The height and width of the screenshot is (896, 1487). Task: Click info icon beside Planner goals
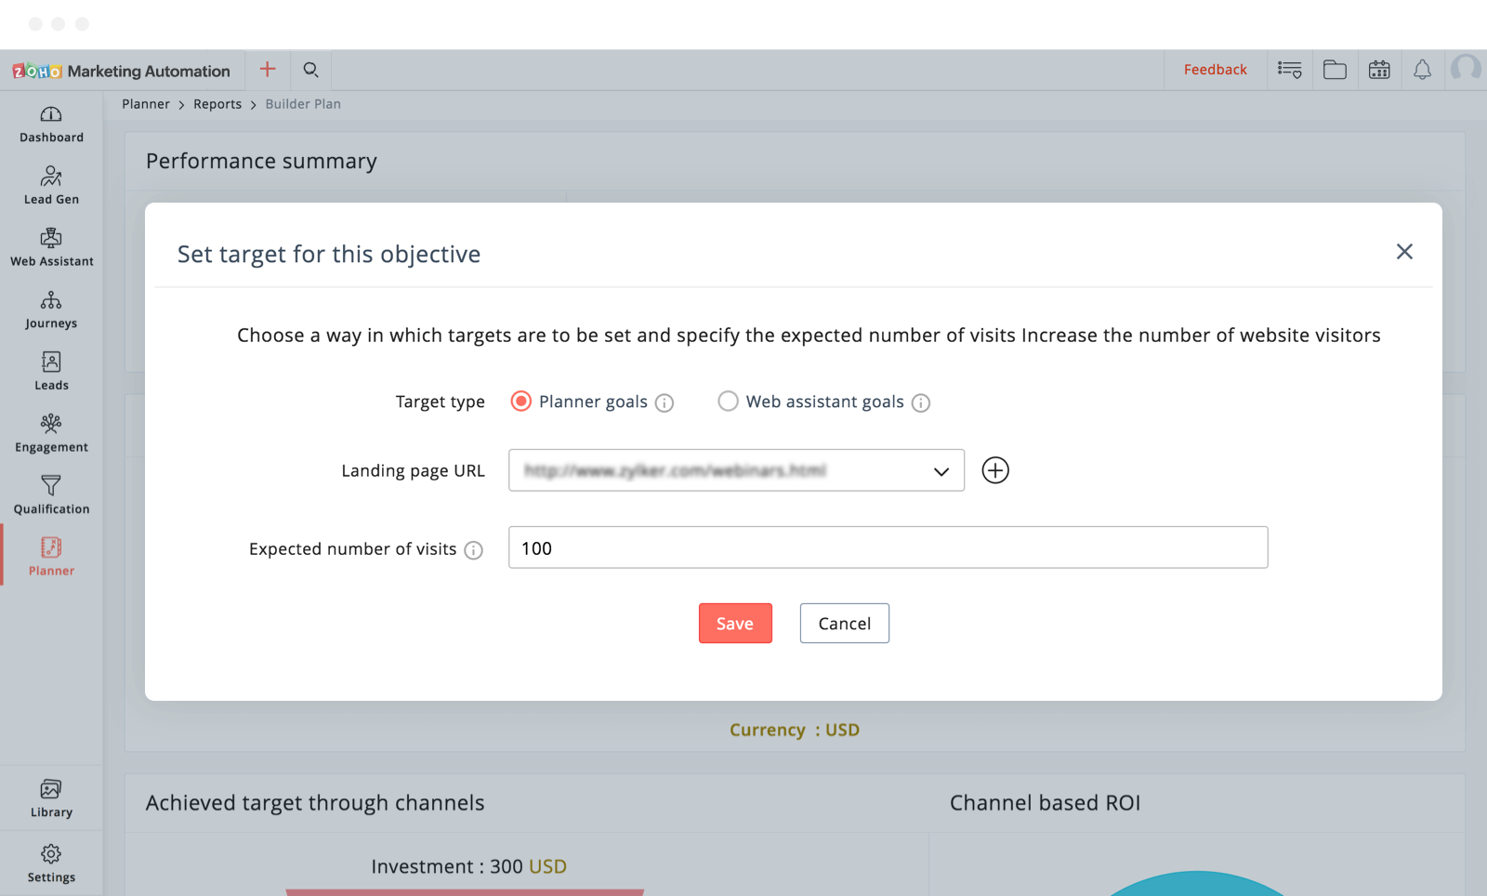[x=665, y=402]
